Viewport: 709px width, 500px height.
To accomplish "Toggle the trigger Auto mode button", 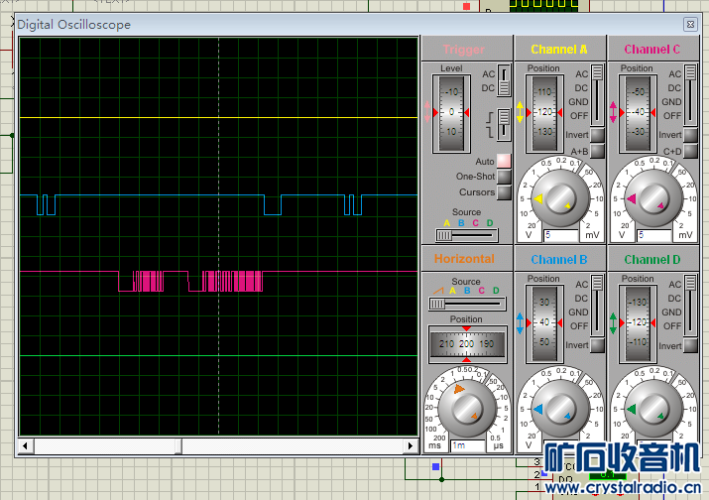I will click(504, 161).
